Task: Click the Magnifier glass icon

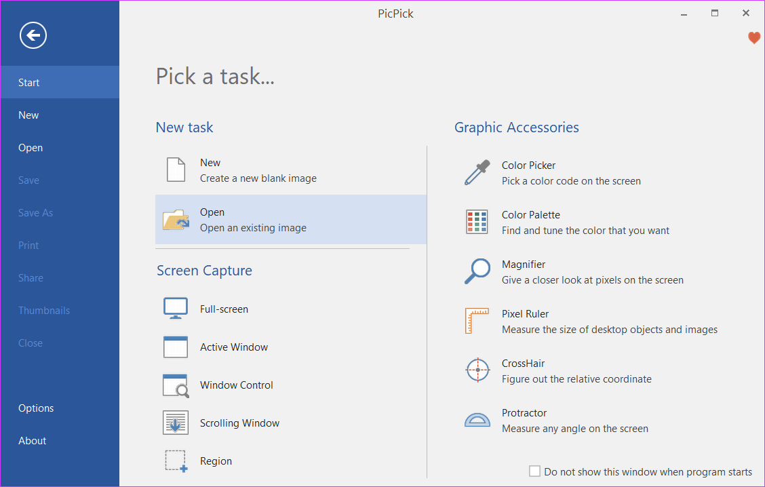Action: 477,271
